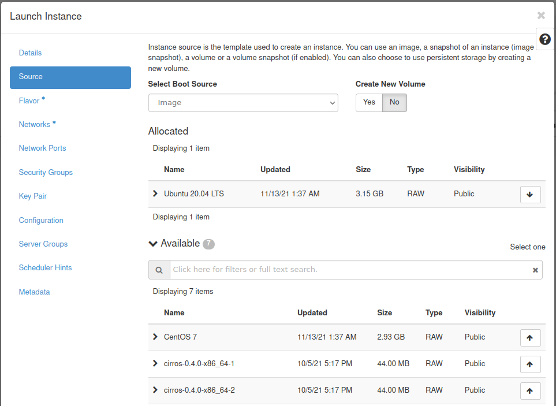Expand cirros-0.4.0-x86_64-1 row details
The height and width of the screenshot is (406, 556).
155,363
